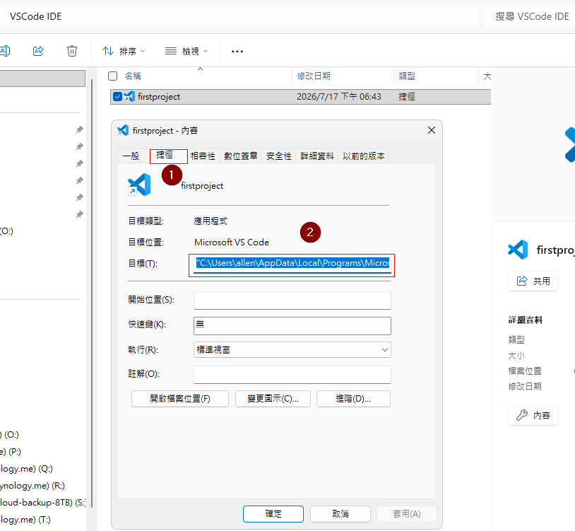Click the 類型 column header
The height and width of the screenshot is (531, 575).
(x=407, y=76)
